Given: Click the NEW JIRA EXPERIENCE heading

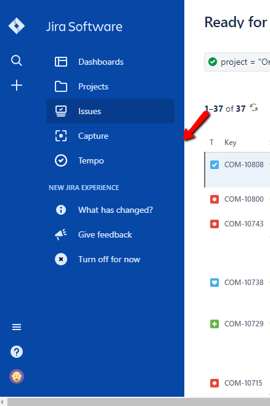Looking at the screenshot, I should coord(84,188).
